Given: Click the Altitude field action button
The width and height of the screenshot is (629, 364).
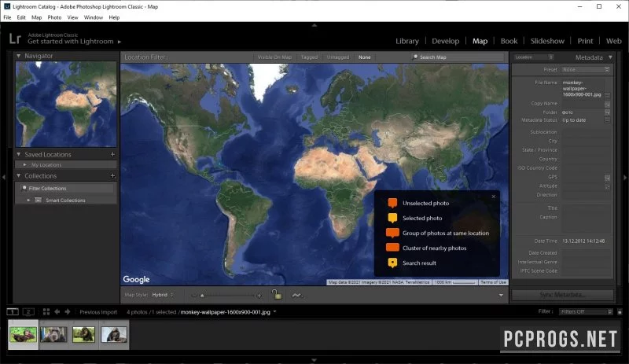Looking at the screenshot, I should (x=607, y=186).
